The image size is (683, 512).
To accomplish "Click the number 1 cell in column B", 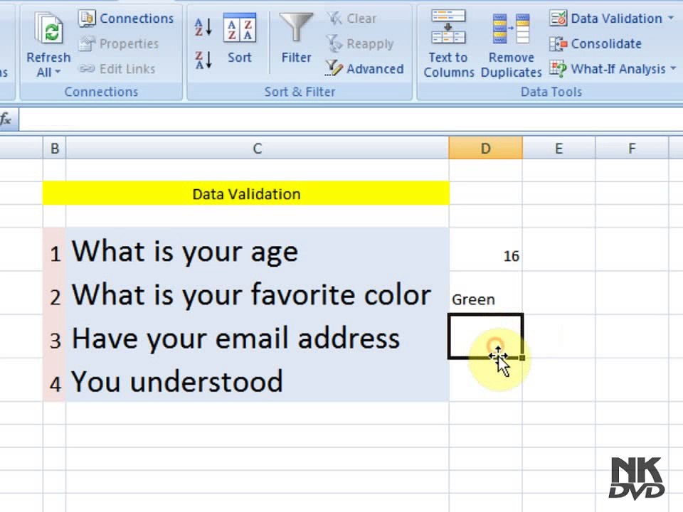I will tap(55, 250).
